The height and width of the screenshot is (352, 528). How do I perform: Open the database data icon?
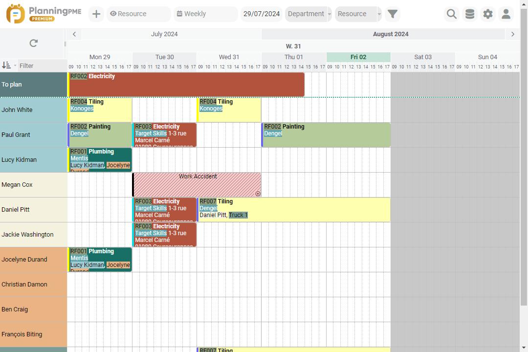[x=470, y=14]
